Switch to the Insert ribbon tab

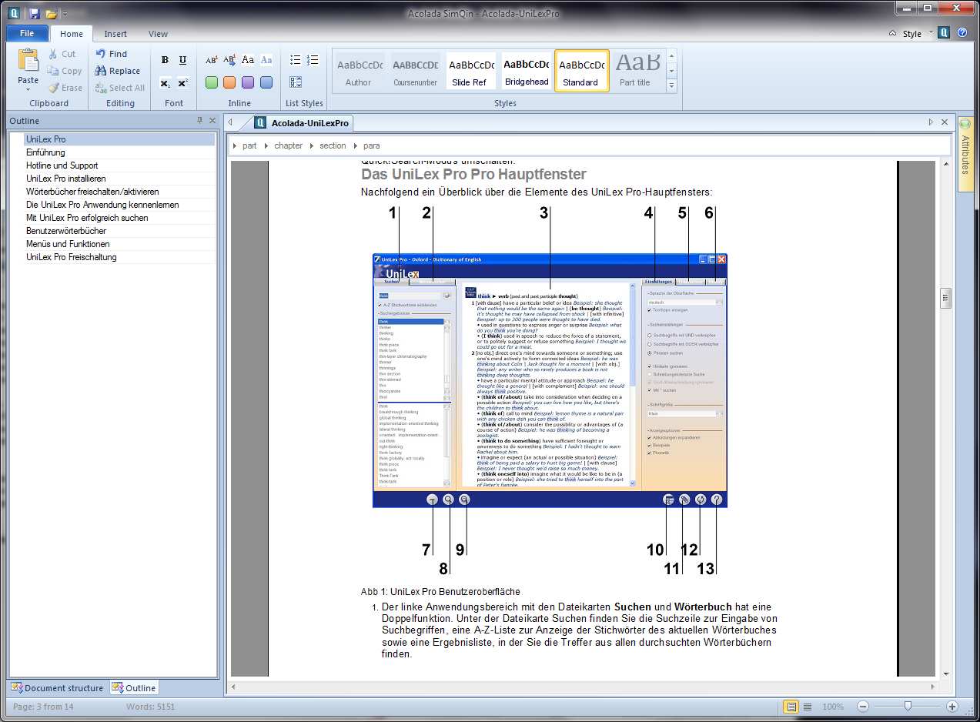[x=116, y=34]
